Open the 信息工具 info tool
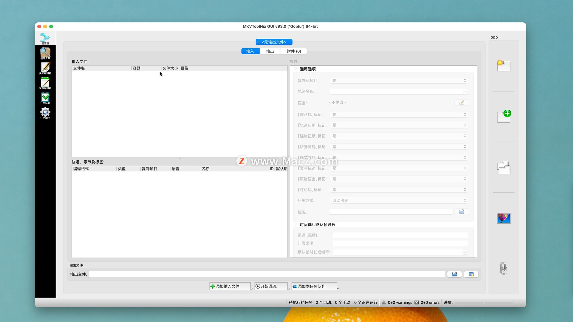Screen dimensions: 573x322 pos(45,53)
